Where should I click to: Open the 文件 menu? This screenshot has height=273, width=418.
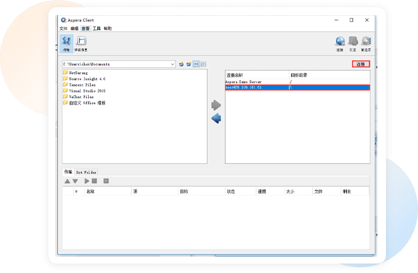(64, 29)
